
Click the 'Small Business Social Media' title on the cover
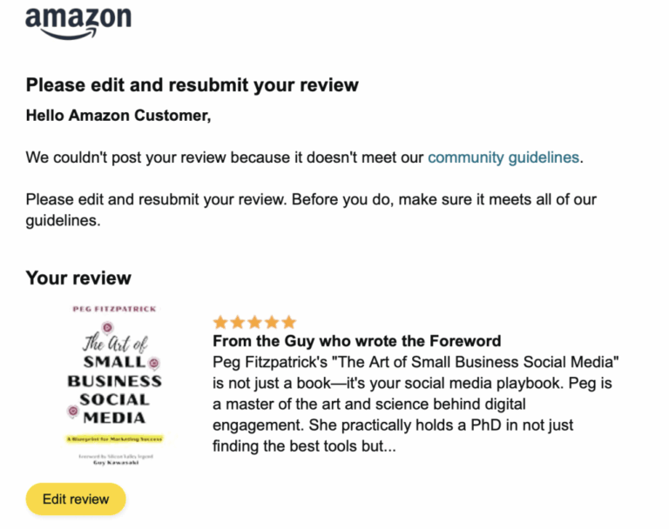pyautogui.click(x=114, y=390)
